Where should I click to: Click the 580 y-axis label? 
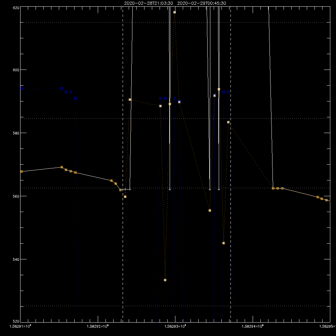[16, 133]
